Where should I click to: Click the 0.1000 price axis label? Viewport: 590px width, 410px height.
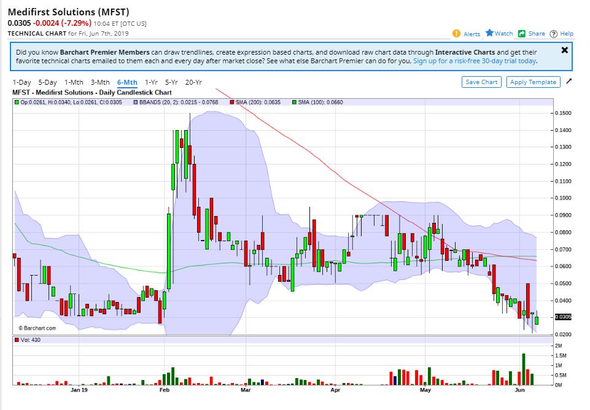[x=563, y=198]
